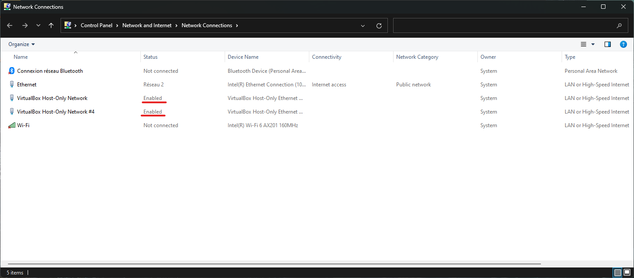The height and width of the screenshot is (278, 634).
Task: Click the Bluetooth network connection icon
Action: coord(11,71)
